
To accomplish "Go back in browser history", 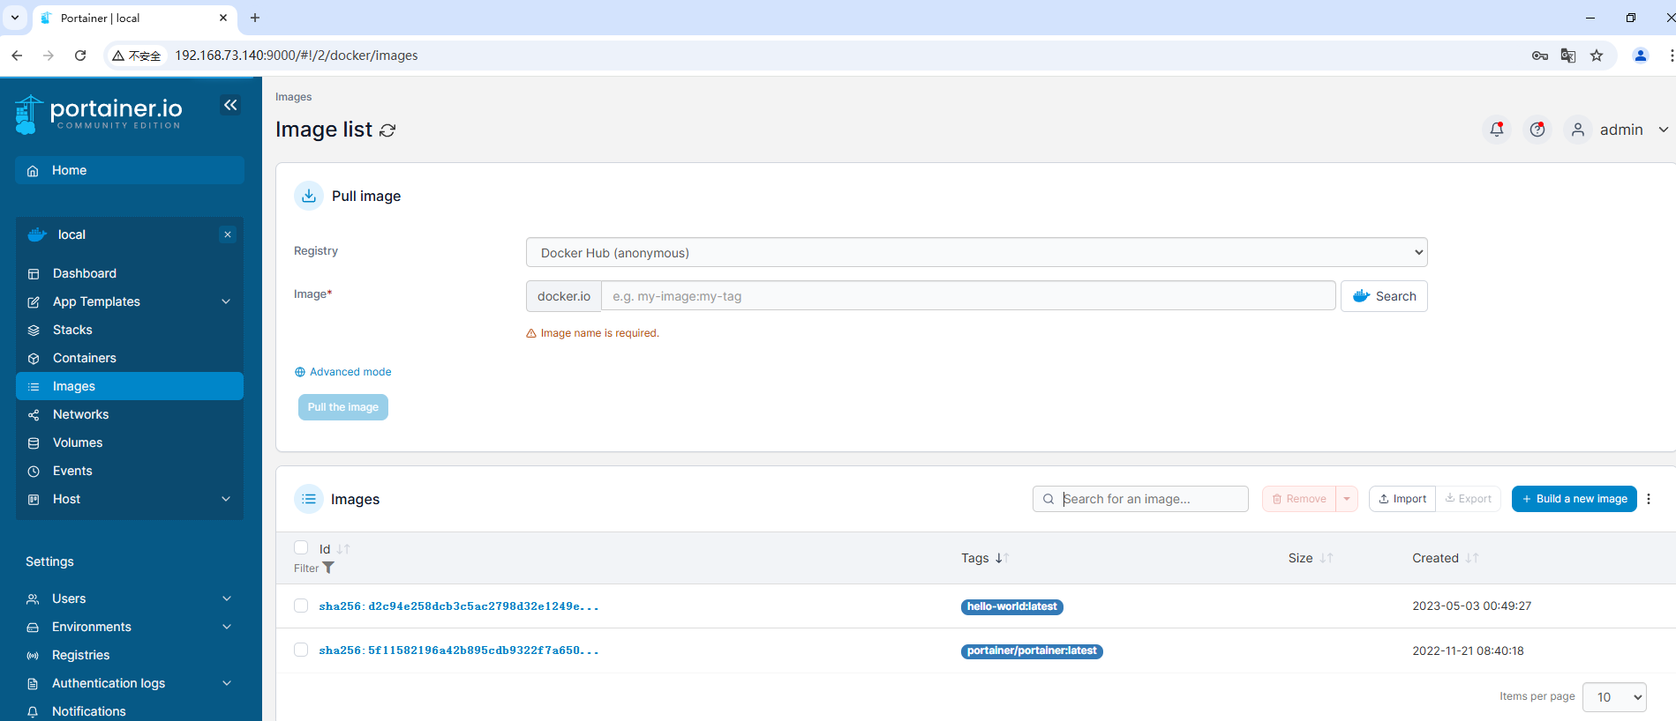I will click(17, 56).
